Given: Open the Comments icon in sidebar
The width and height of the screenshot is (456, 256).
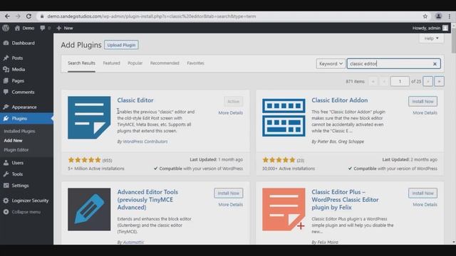Looking at the screenshot, I should point(6,92).
